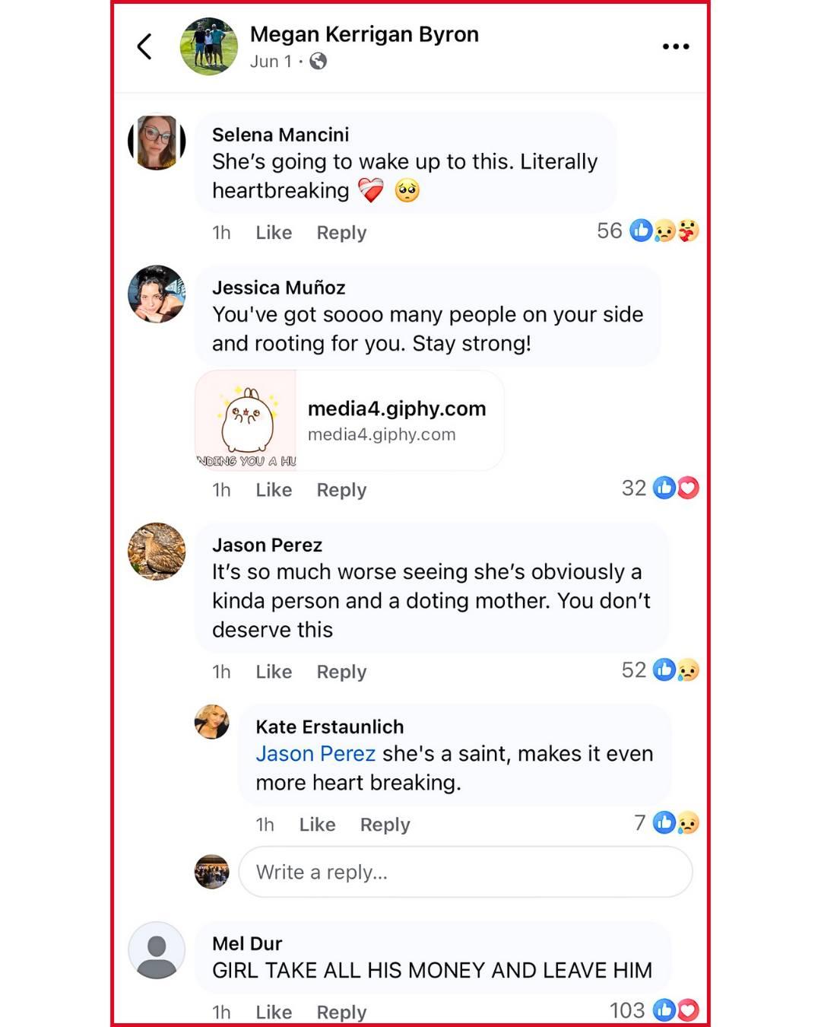Like Jason Perez's comment
821x1027 pixels.
[274, 672]
